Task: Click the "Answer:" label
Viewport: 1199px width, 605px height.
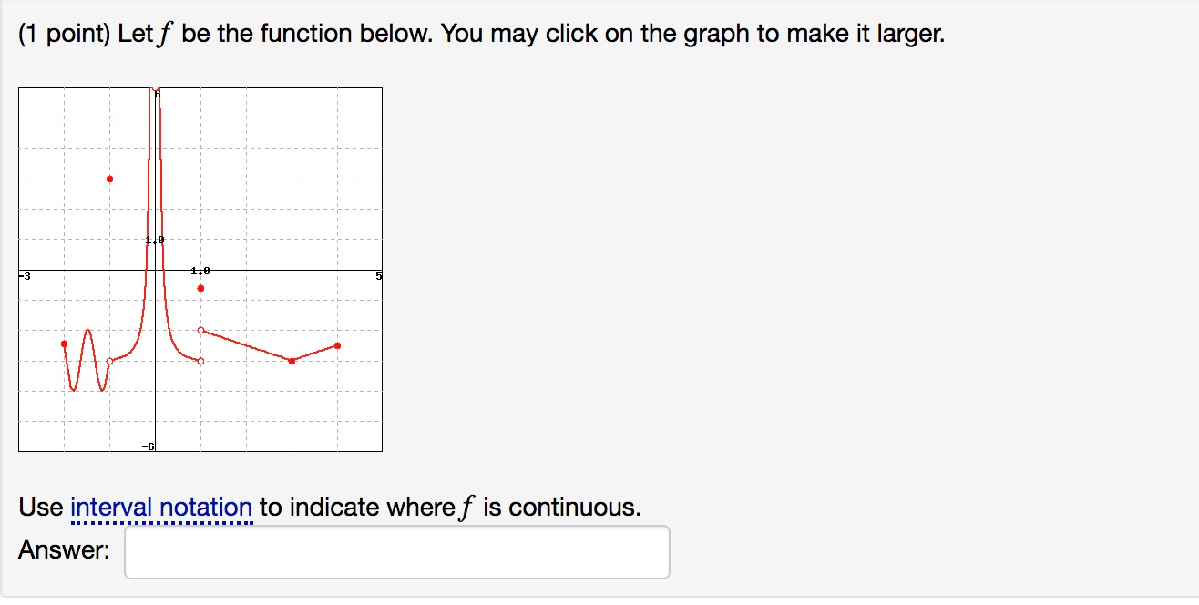Action: pyautogui.click(x=64, y=550)
